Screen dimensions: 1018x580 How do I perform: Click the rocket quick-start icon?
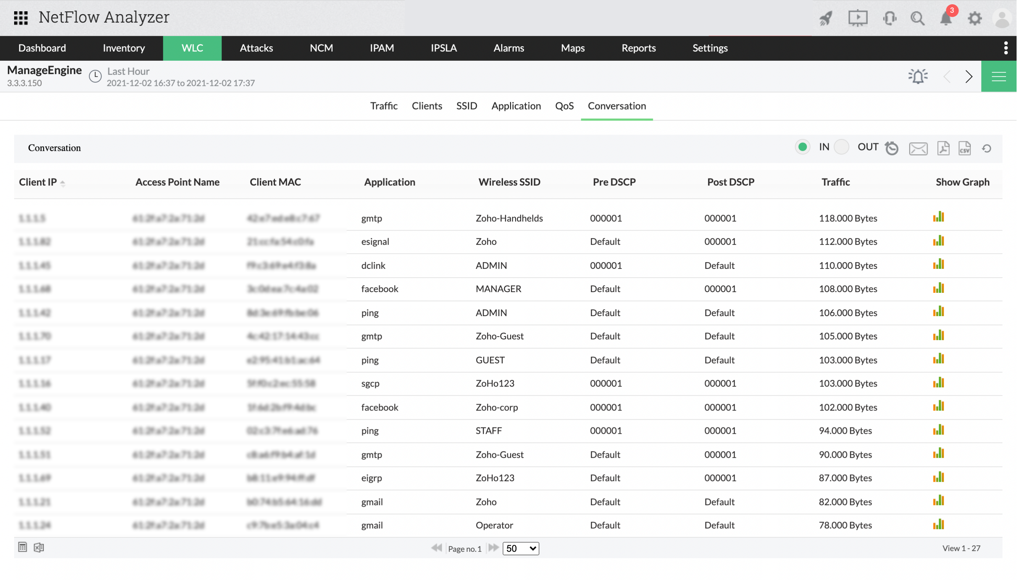pos(825,18)
